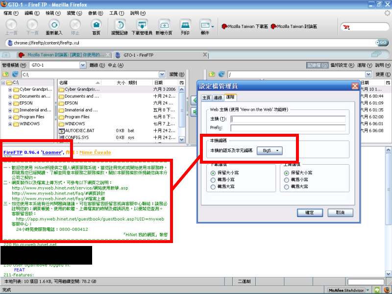Expand the Program Files tree folder

10,117
